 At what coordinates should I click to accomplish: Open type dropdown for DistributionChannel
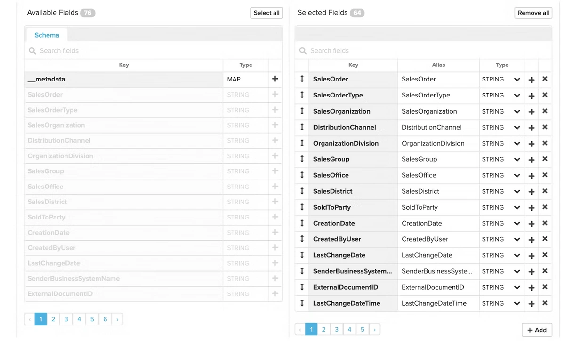[517, 128]
